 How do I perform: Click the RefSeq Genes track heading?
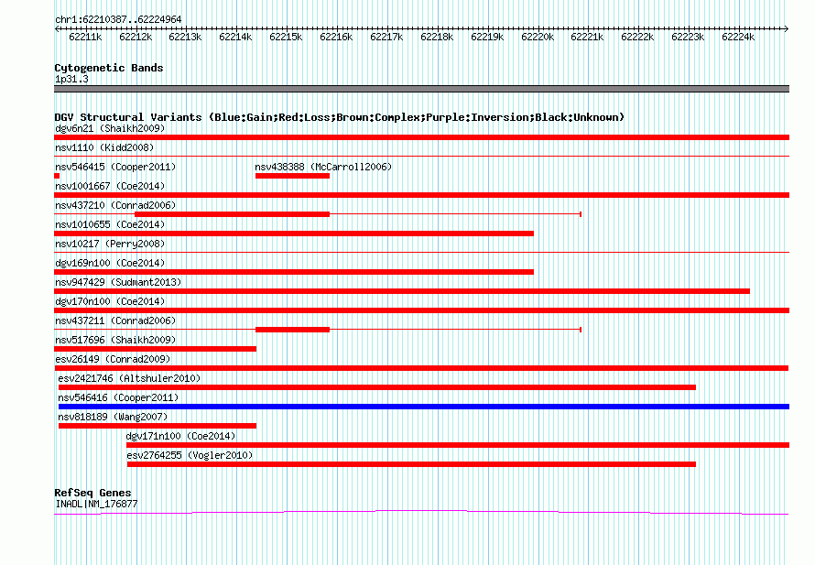click(92, 493)
